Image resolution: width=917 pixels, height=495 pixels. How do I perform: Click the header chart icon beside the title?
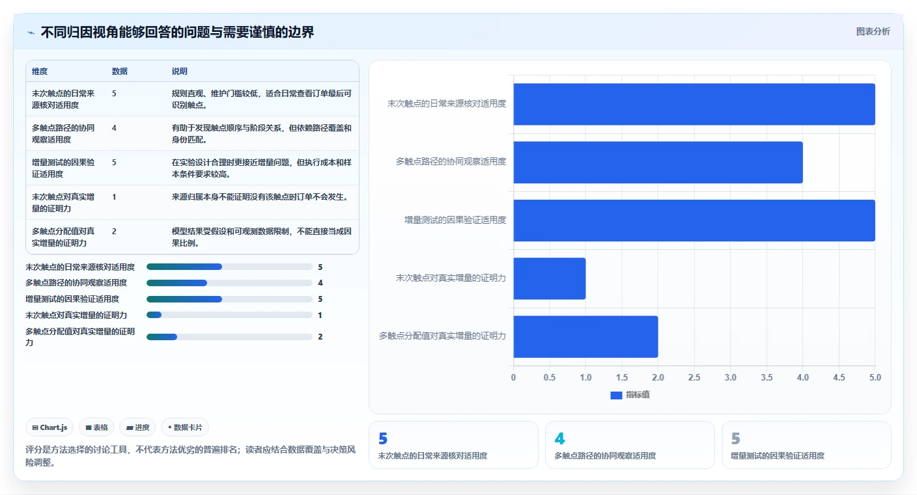point(31,33)
